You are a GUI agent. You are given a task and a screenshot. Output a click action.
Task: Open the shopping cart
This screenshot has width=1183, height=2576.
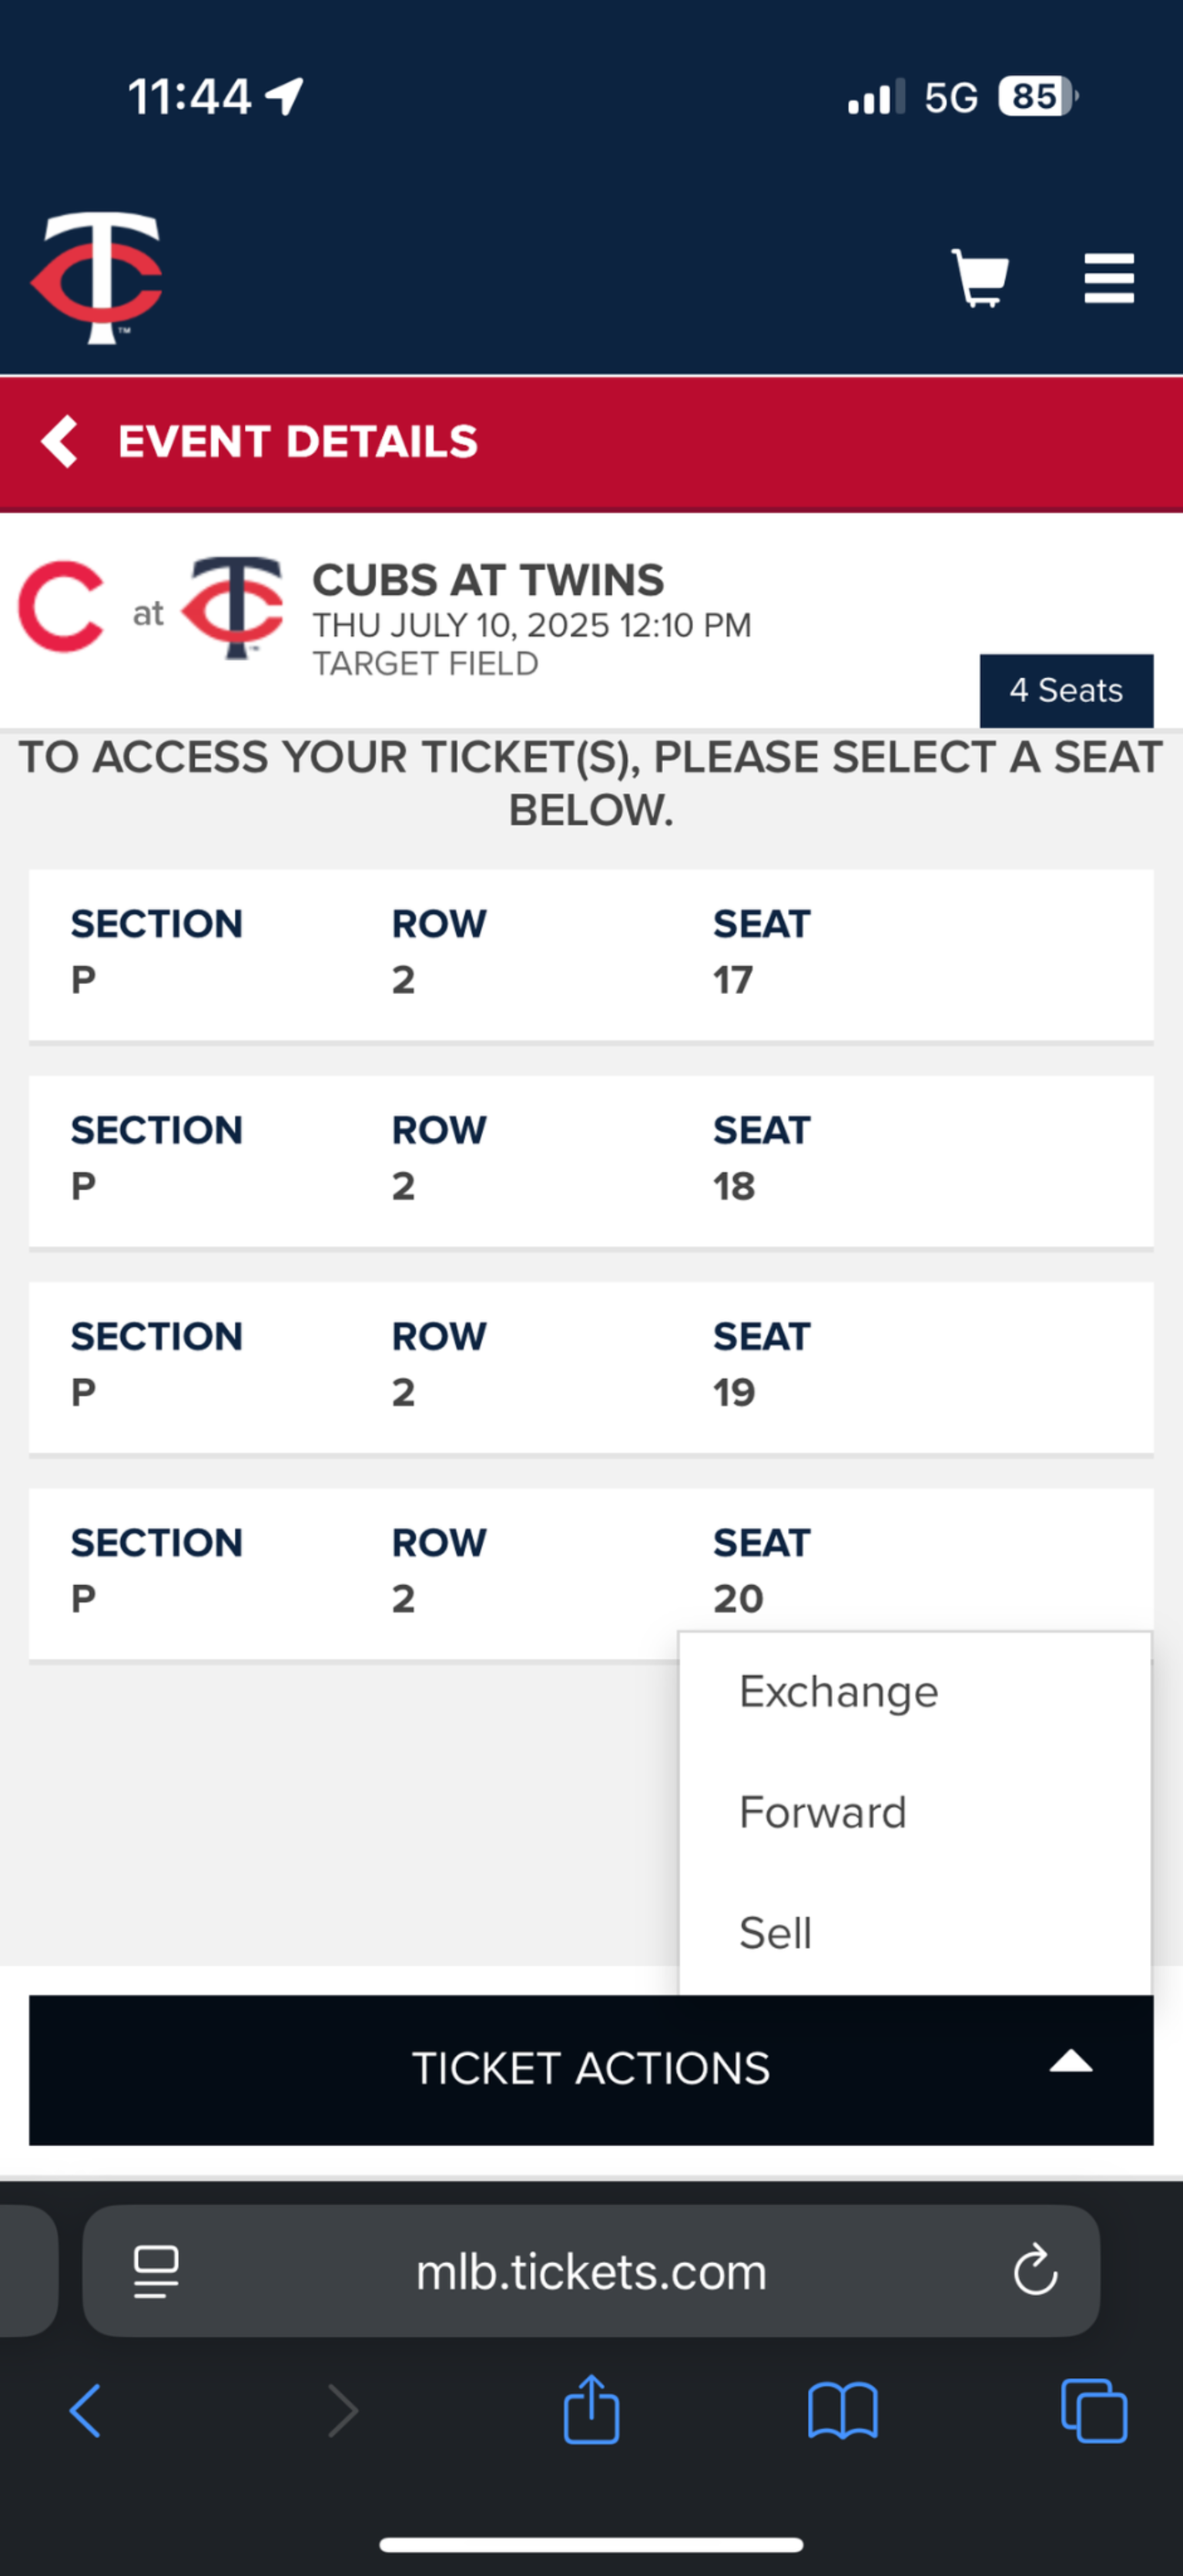(979, 277)
